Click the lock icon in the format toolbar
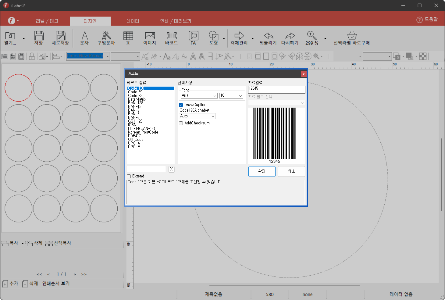This screenshot has height=300, width=445. point(32,56)
